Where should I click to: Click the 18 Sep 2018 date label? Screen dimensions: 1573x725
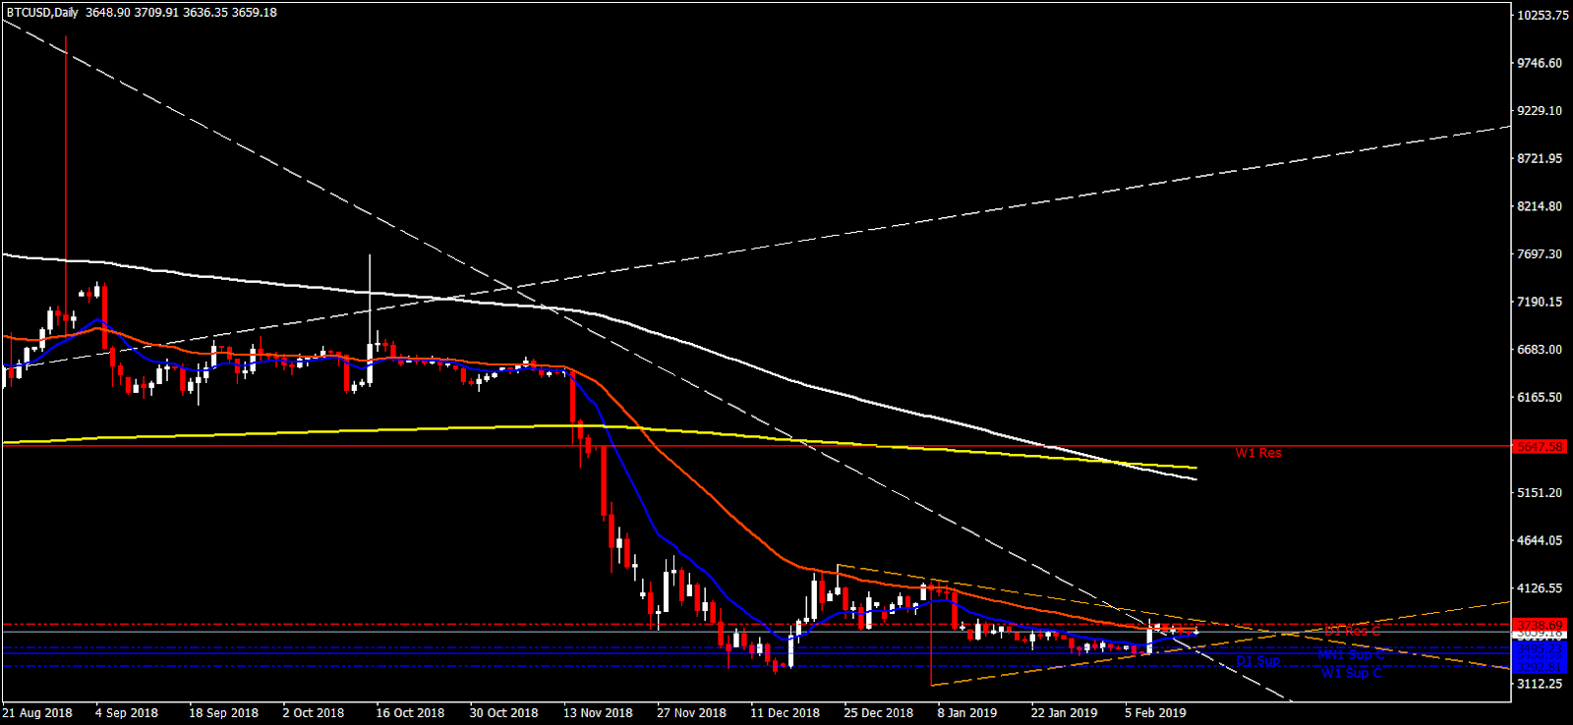(223, 713)
